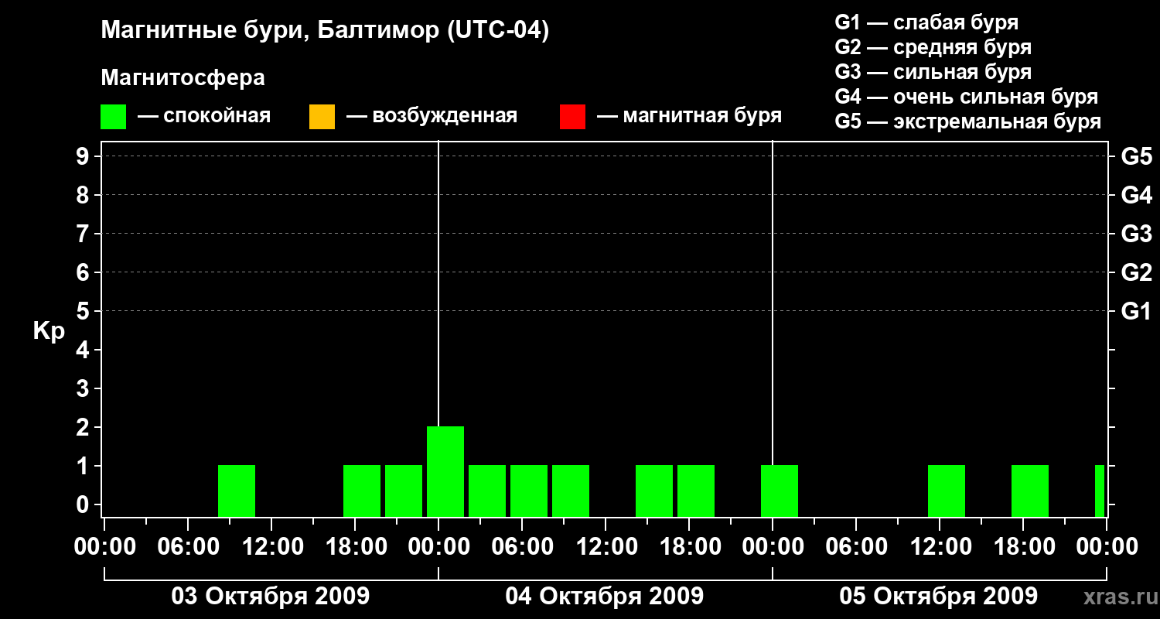Viewport: 1160px width, 619px height.
Task: Click the 02:00–05:00 bar on 04 October
Action: [487, 491]
